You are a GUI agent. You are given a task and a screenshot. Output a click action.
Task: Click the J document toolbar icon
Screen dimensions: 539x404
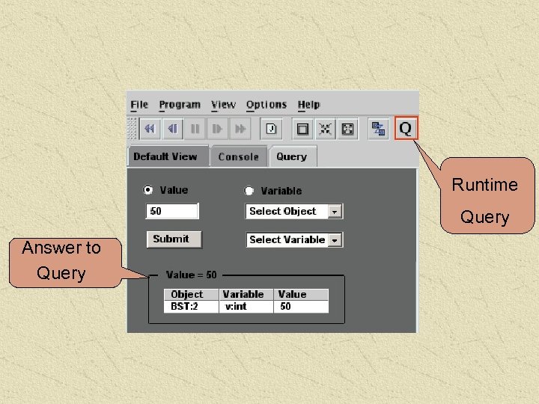271,129
